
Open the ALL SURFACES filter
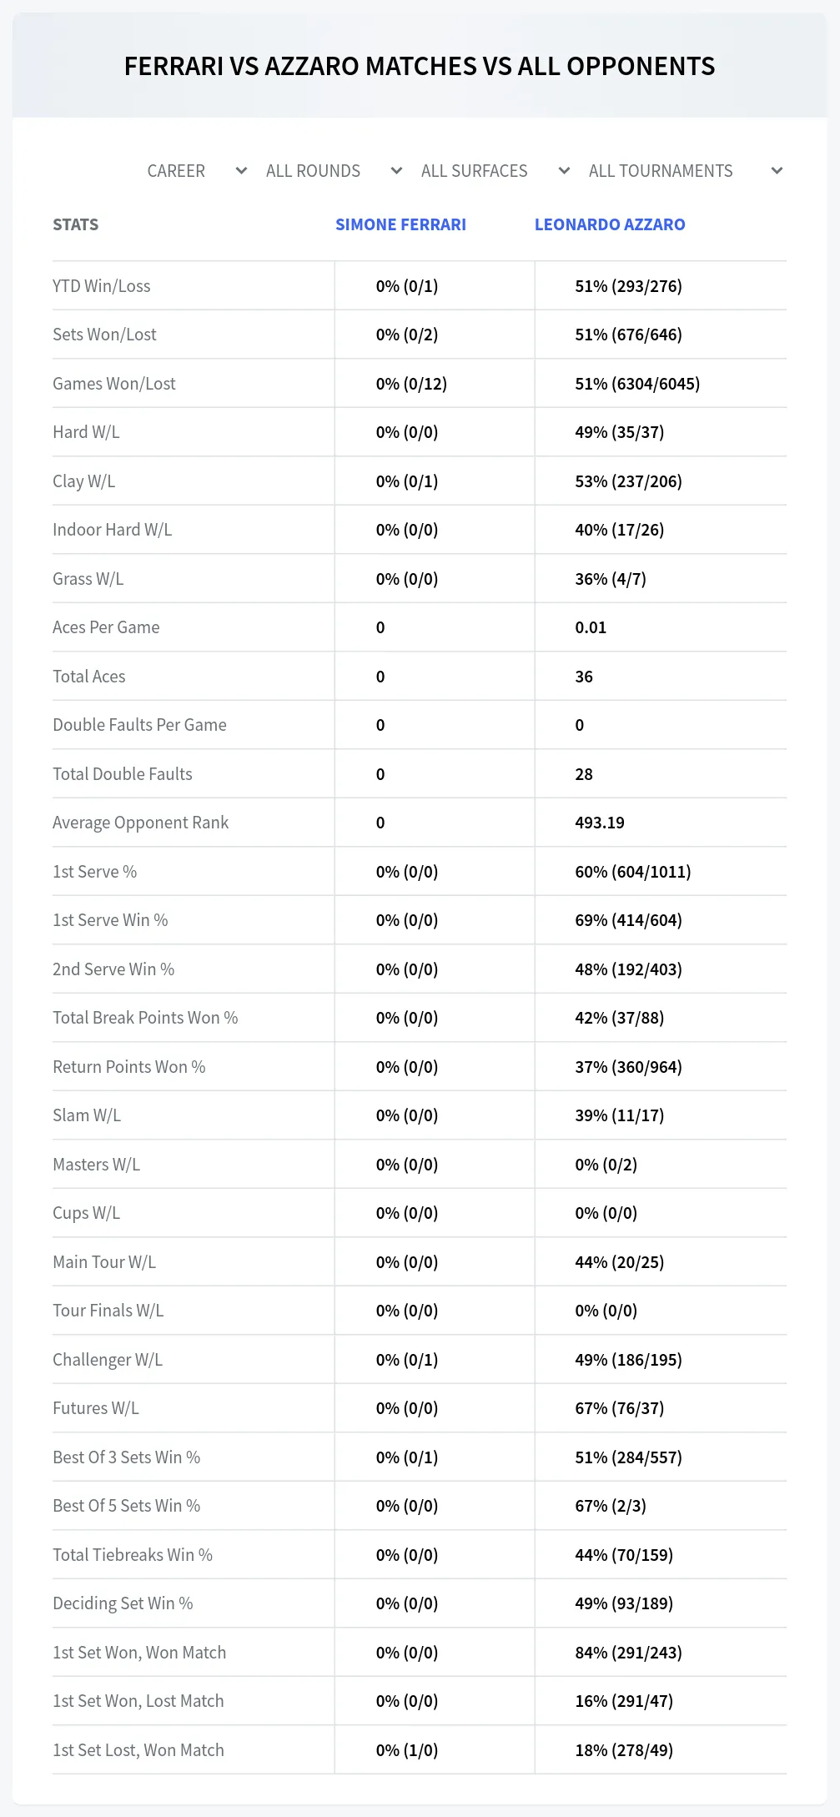(495, 171)
